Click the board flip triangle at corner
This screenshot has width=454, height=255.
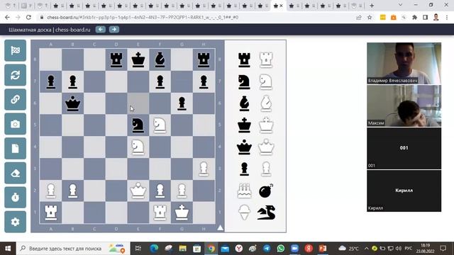pyautogui.click(x=220, y=228)
